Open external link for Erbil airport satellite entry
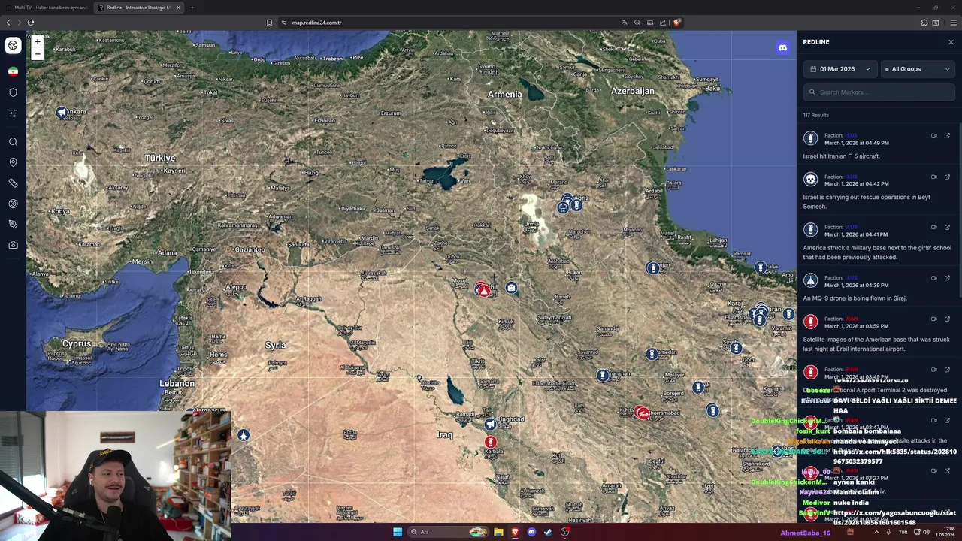Screen dimensions: 962x541 point(947,319)
